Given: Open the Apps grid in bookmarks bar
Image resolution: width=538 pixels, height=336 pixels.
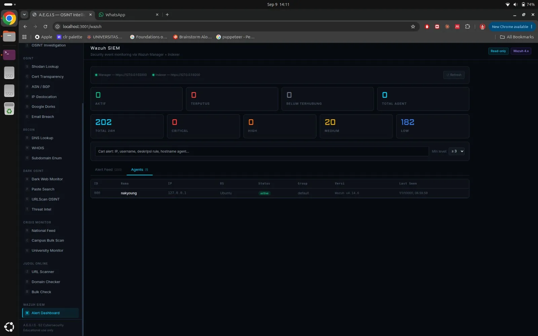Looking at the screenshot, I should pyautogui.click(x=24, y=37).
